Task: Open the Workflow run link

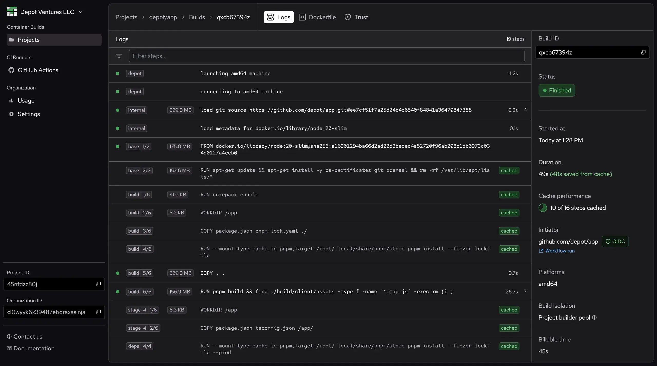Action: tap(559, 251)
